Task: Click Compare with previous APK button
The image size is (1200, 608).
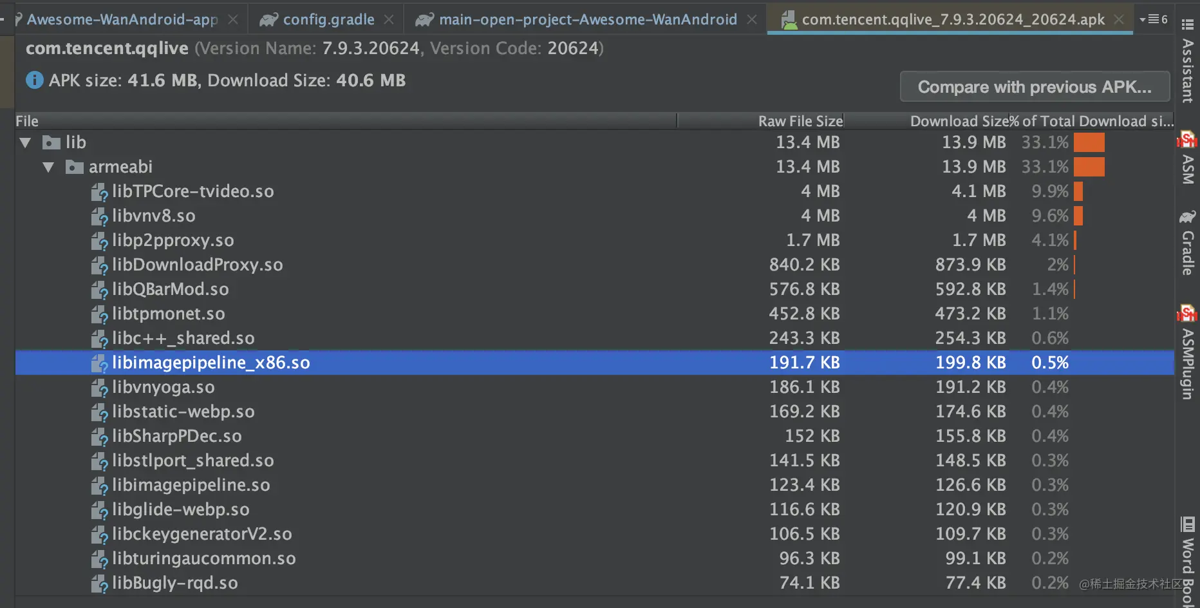Action: coord(1035,87)
